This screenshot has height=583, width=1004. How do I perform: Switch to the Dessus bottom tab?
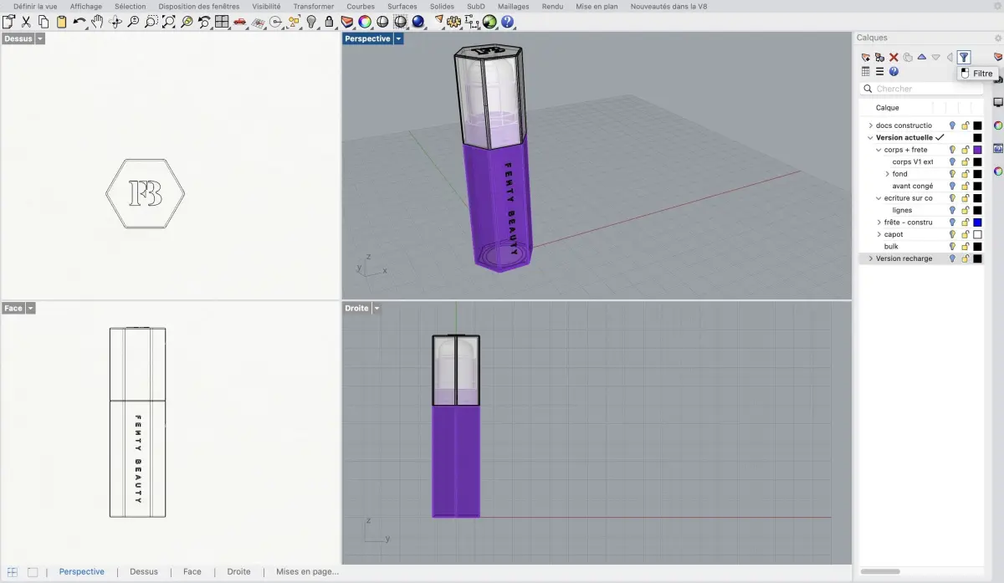pos(144,572)
